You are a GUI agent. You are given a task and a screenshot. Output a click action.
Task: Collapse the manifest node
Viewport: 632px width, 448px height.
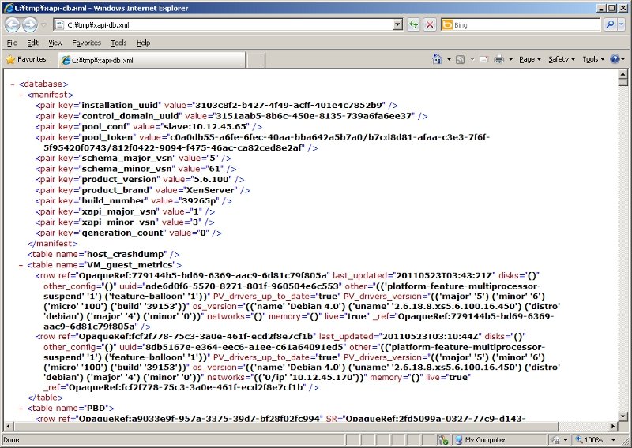pos(21,95)
